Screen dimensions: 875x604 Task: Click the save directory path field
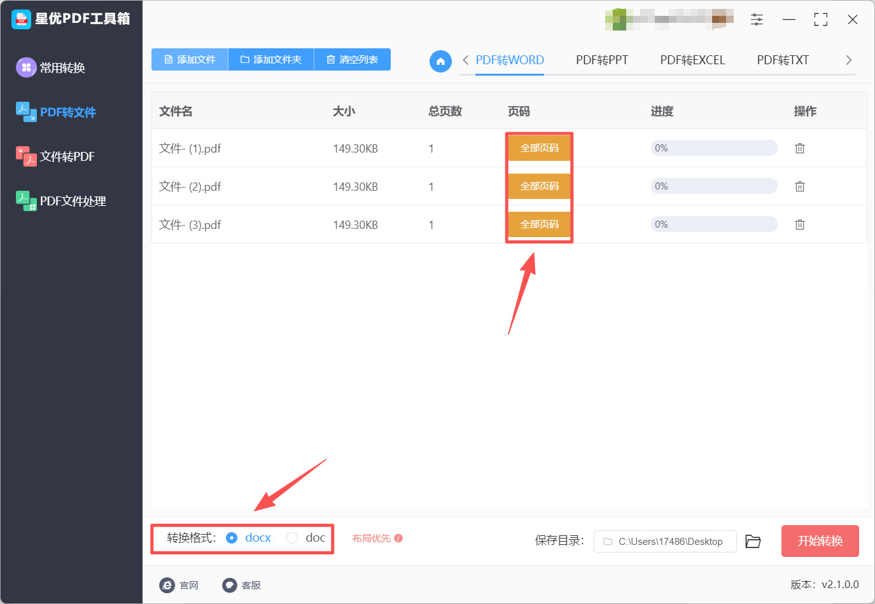(665, 541)
